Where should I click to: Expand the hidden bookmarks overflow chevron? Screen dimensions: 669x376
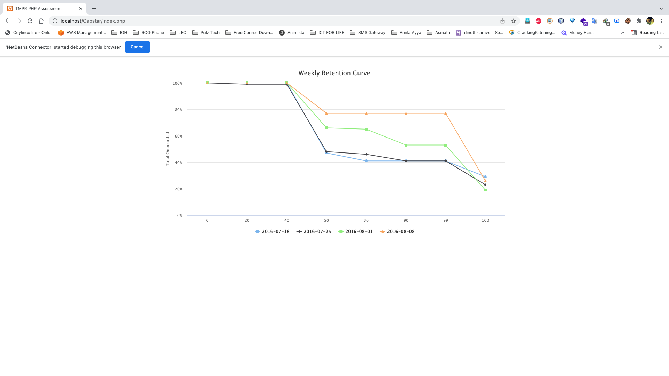(623, 33)
